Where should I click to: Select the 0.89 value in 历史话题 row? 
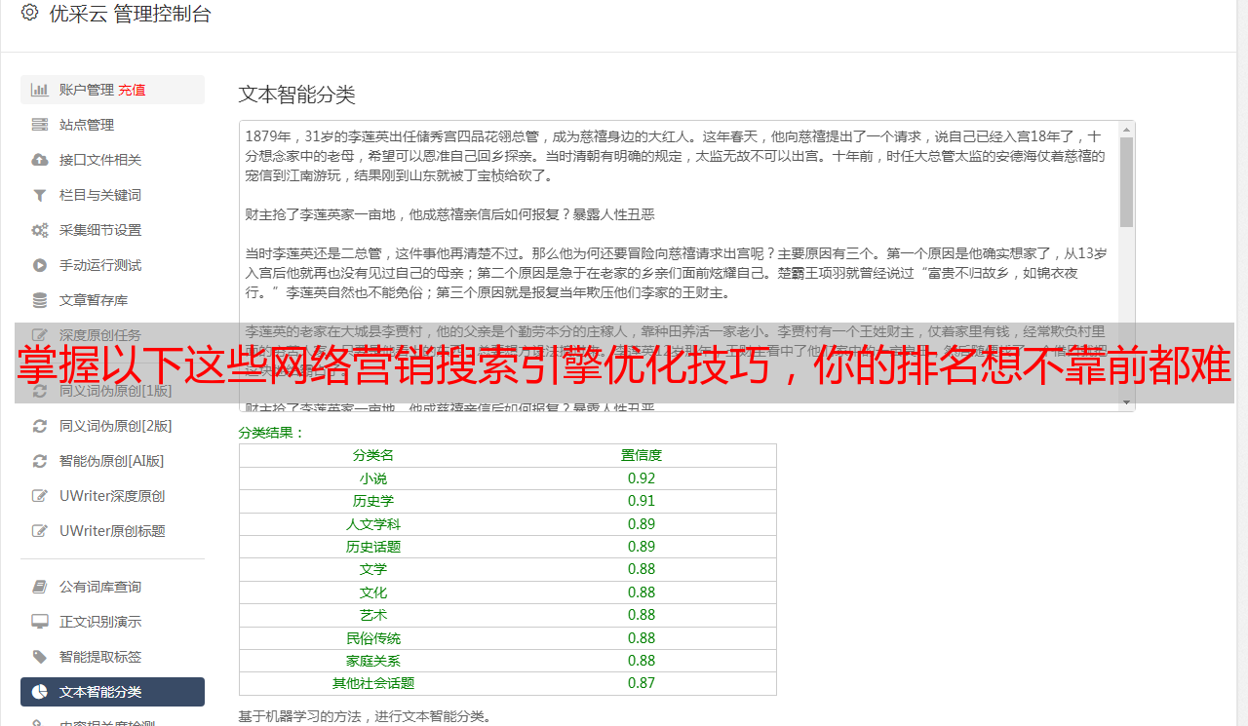click(x=642, y=547)
